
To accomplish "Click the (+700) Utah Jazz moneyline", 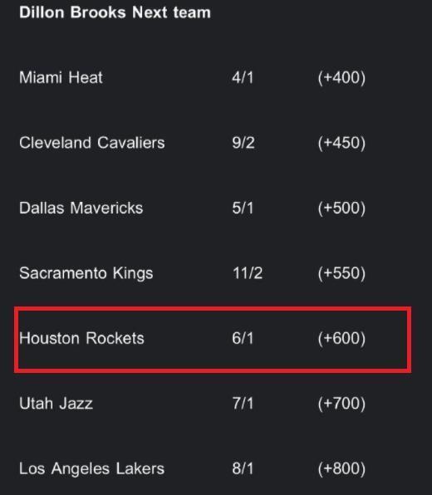I will (x=341, y=404).
